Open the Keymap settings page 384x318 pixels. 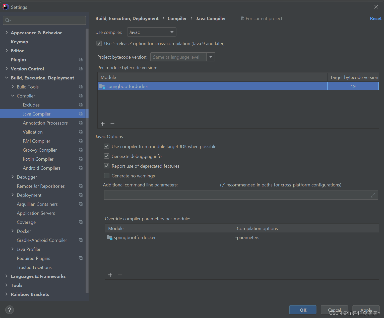19,42
